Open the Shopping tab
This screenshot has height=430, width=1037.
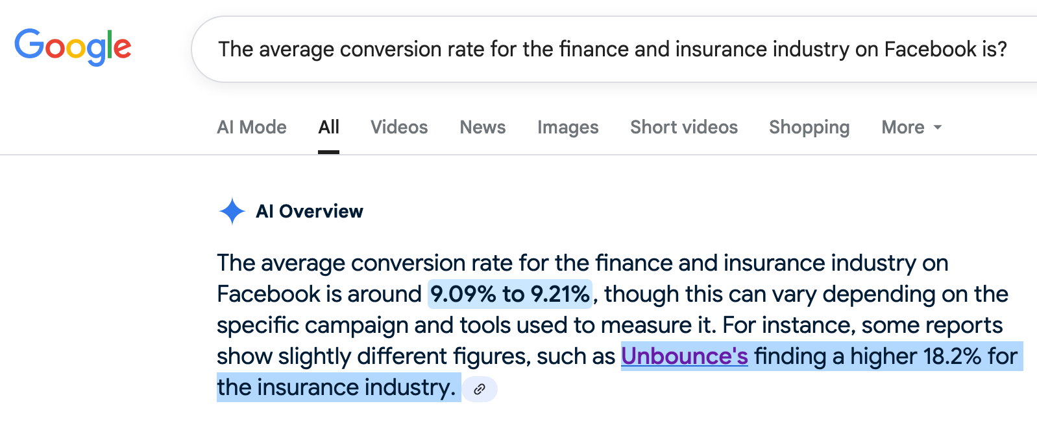[x=809, y=127]
